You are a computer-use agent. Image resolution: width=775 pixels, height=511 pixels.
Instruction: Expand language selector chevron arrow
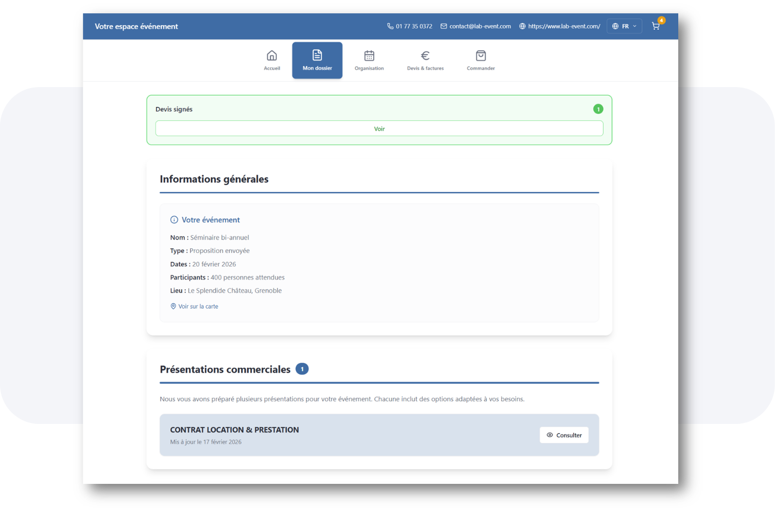tap(635, 26)
